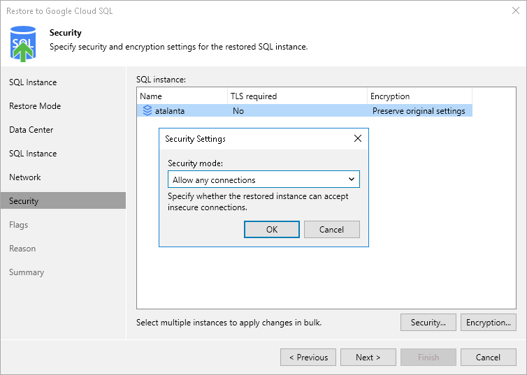The width and height of the screenshot is (527, 375).
Task: Click the 'Select multiple instances' hint text
Action: (x=229, y=323)
